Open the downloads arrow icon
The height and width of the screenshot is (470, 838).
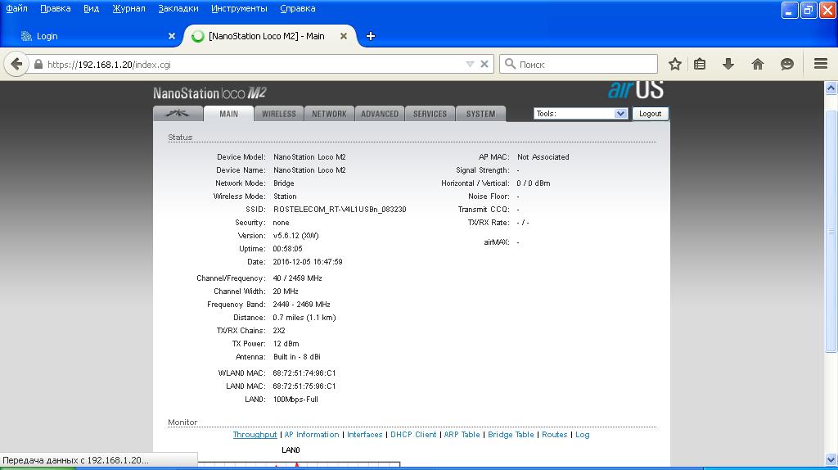[728, 64]
